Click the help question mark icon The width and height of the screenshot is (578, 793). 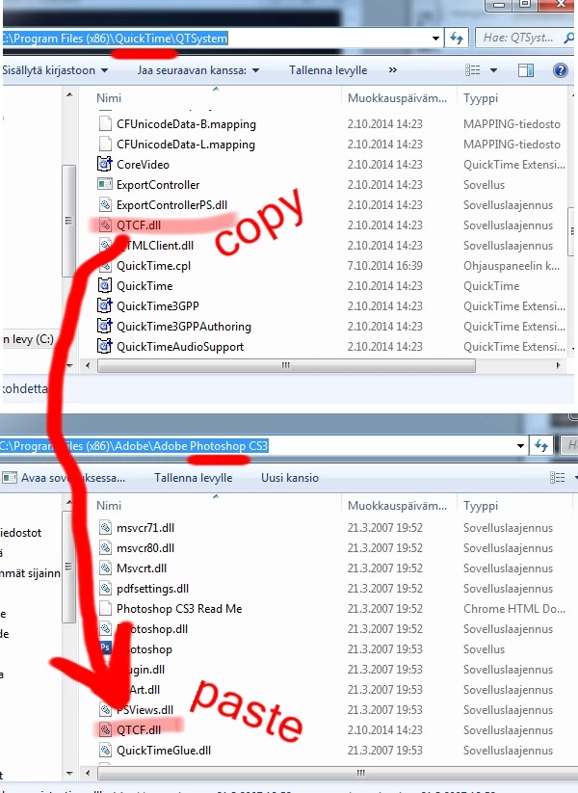[560, 70]
